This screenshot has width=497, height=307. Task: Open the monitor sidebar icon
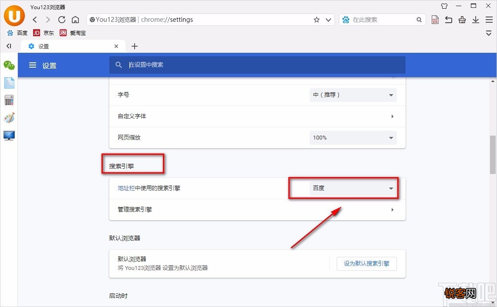click(9, 136)
